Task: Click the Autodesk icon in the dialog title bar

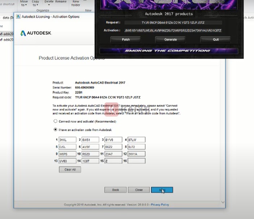Action: [x=18, y=17]
